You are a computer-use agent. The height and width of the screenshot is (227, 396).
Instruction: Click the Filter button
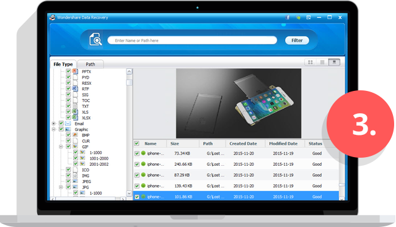(x=297, y=40)
